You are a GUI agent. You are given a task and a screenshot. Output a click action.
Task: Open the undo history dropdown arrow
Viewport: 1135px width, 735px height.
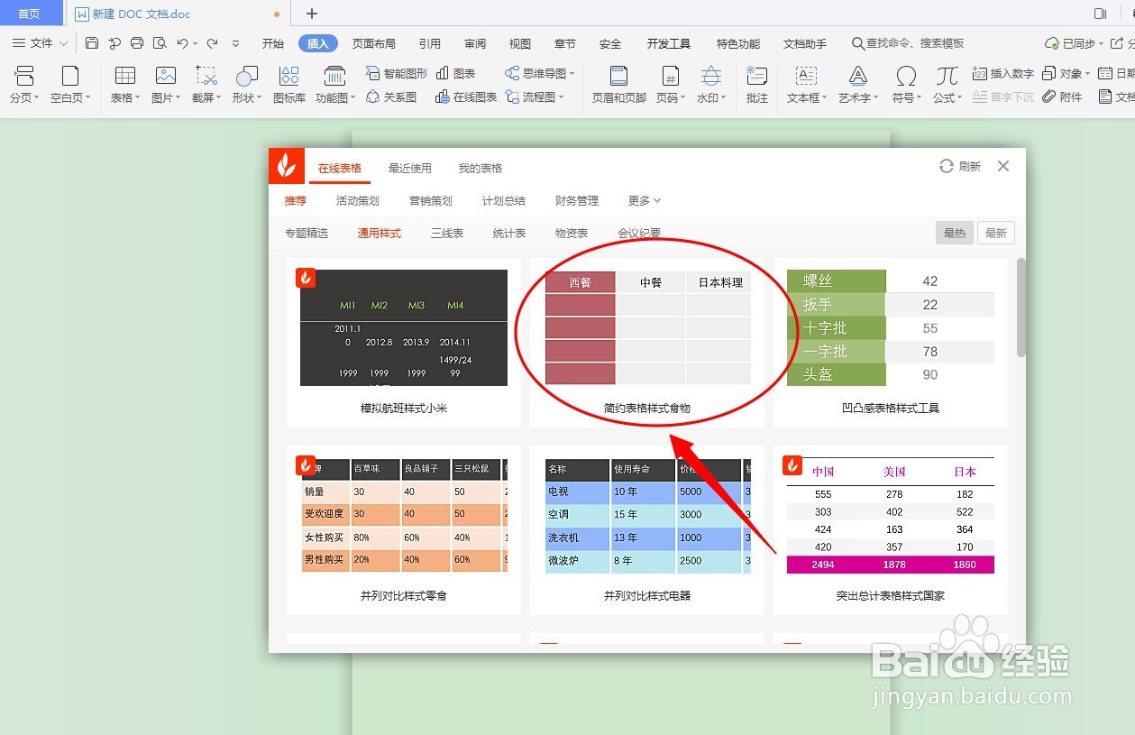point(195,43)
